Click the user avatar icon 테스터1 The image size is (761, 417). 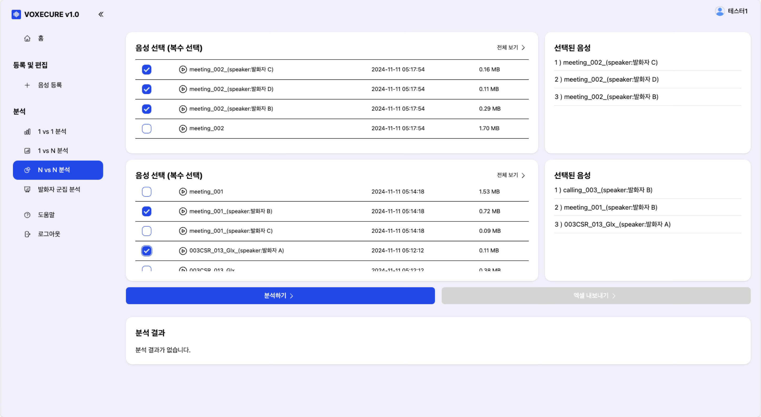tap(720, 11)
